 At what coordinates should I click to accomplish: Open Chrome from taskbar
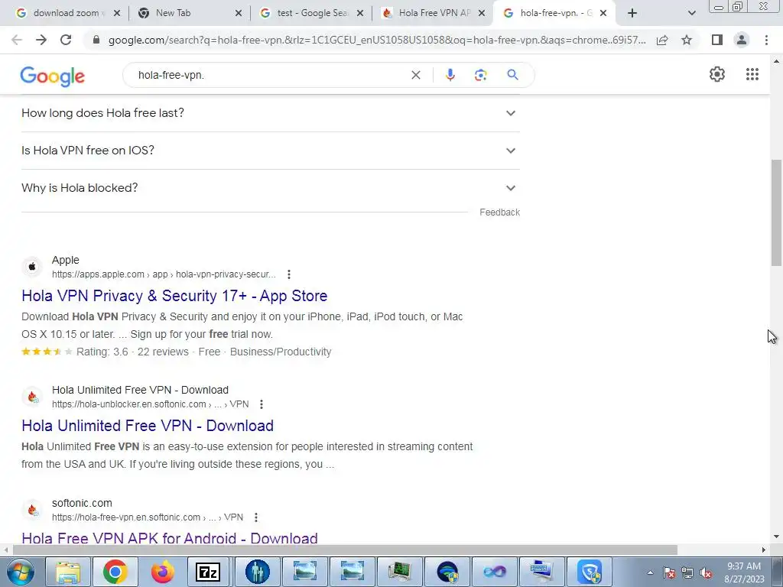click(115, 572)
